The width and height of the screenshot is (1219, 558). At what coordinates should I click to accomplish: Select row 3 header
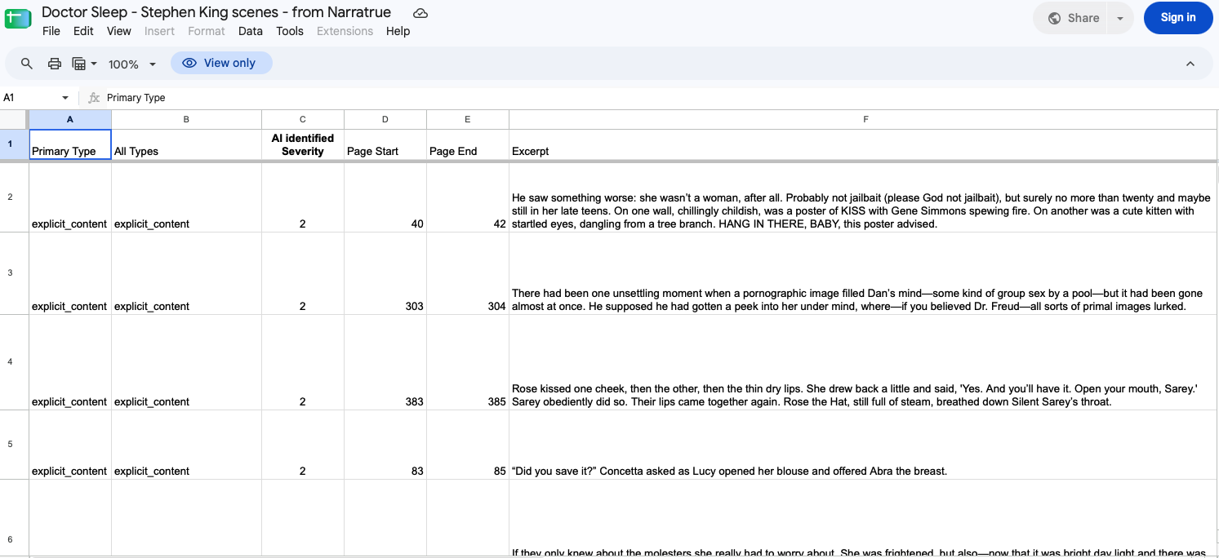[x=14, y=273]
